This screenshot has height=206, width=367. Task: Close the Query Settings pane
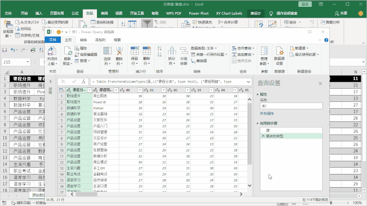point(320,84)
